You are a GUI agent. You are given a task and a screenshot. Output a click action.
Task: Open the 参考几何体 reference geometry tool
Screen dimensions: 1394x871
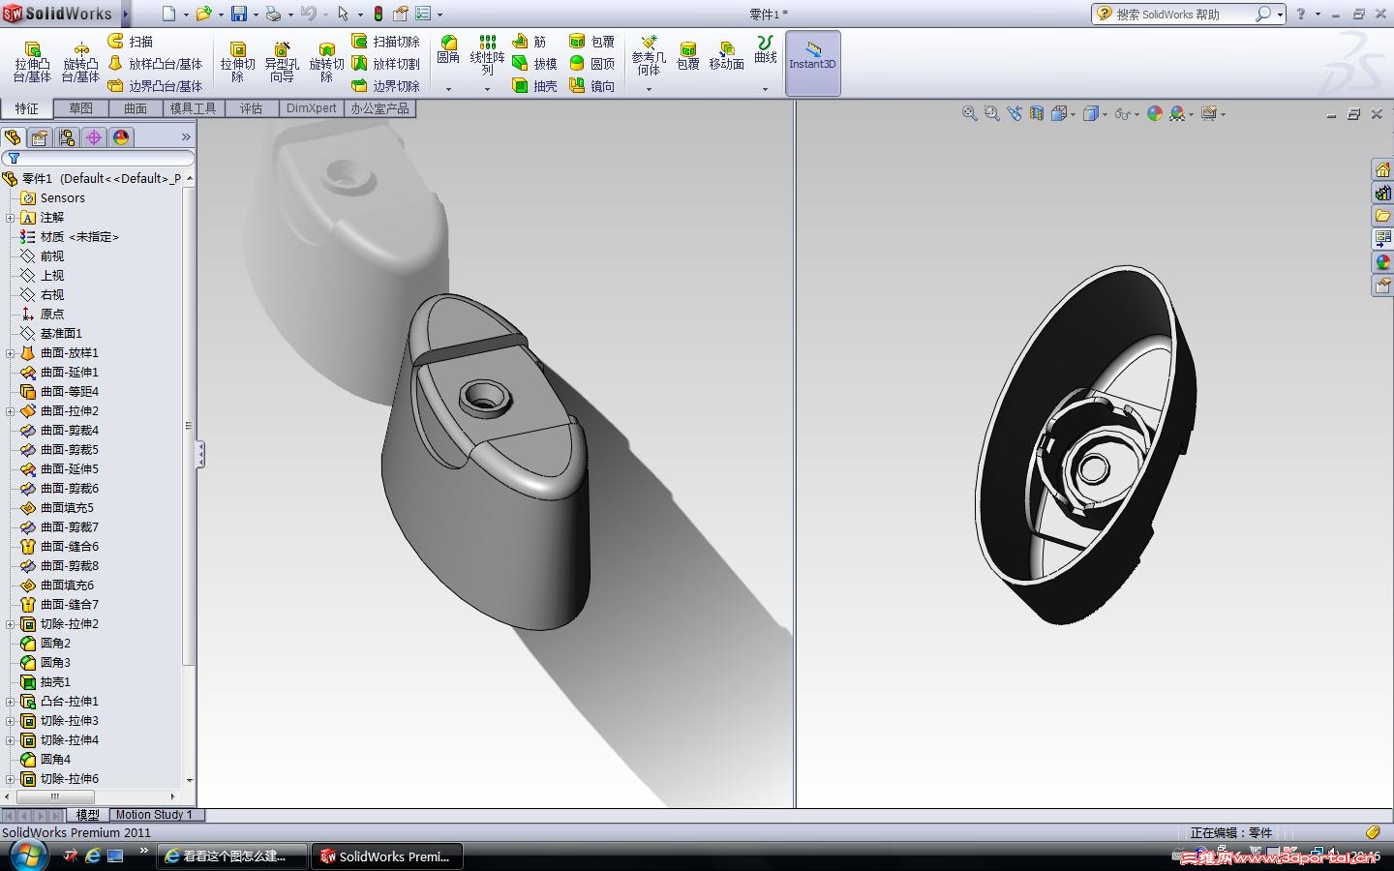[649, 56]
